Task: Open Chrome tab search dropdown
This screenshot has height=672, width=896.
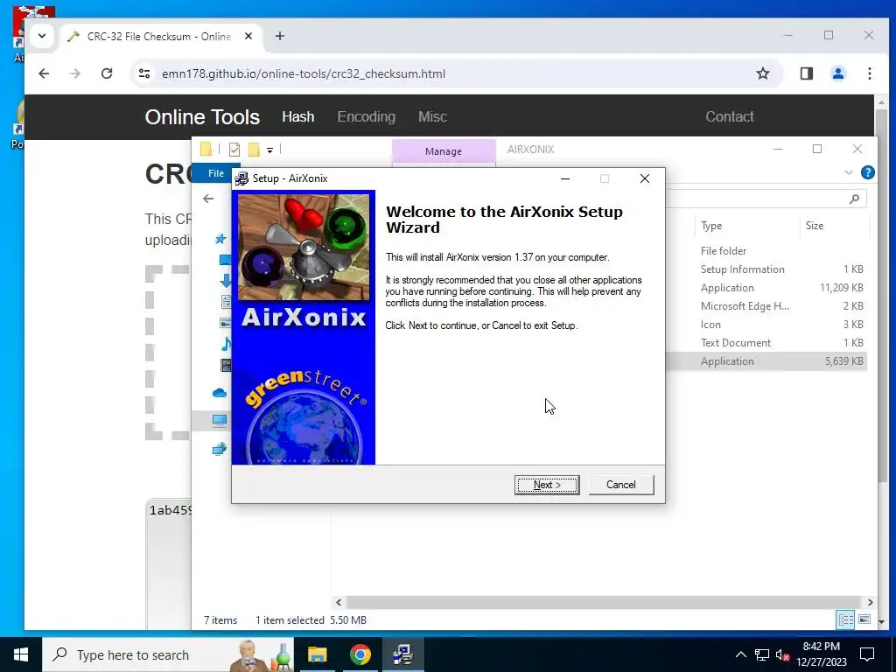Action: (42, 36)
